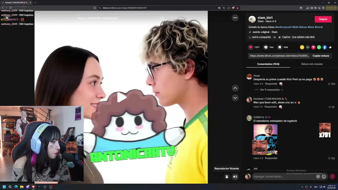Send the video via the red paper-plane icon

point(313,47)
